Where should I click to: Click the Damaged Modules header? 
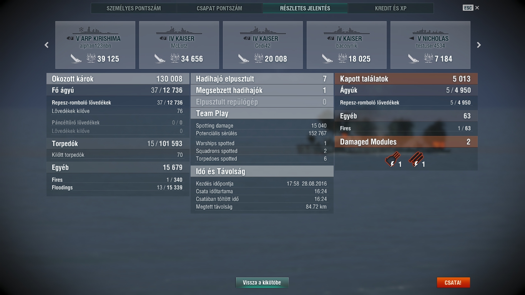coord(406,142)
